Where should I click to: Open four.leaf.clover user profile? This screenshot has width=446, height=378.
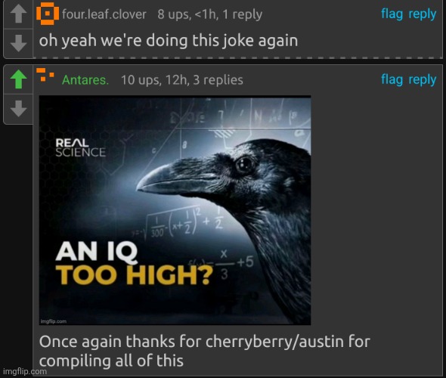pos(104,14)
